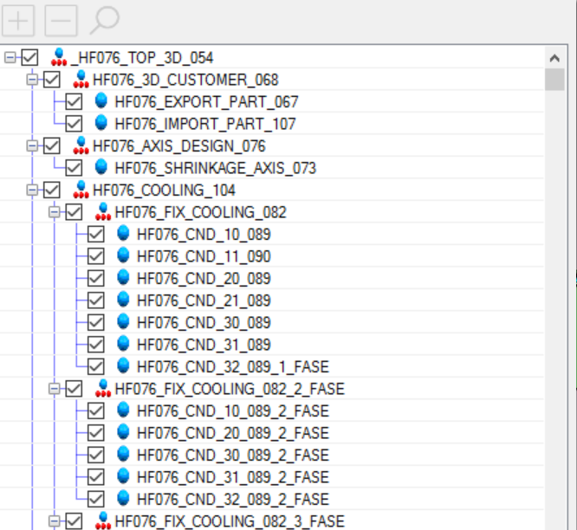Collapse the HF076_FIX_COOLING_082_2_FASE node
Image resolution: width=577 pixels, height=530 pixels.
(x=54, y=389)
